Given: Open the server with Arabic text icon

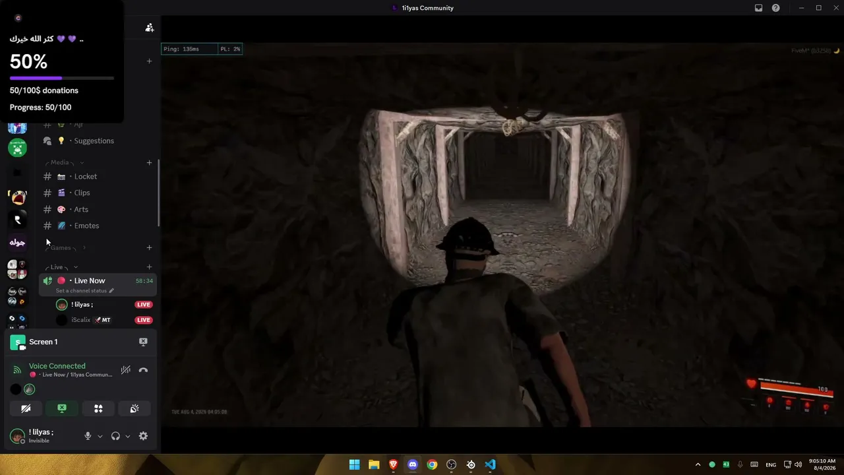Looking at the screenshot, I should click(17, 243).
